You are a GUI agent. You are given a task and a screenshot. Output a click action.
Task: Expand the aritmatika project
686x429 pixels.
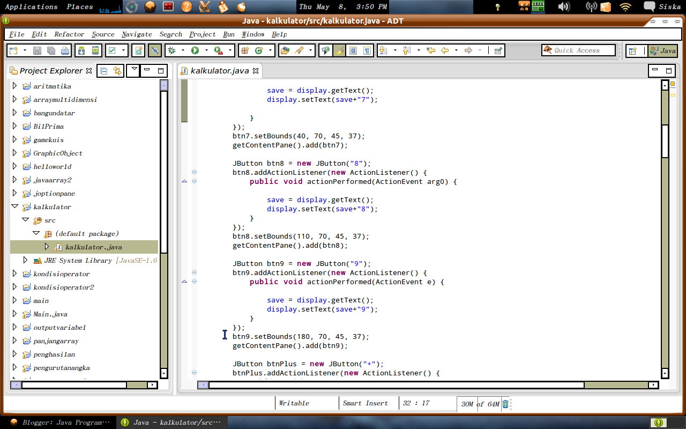(14, 86)
